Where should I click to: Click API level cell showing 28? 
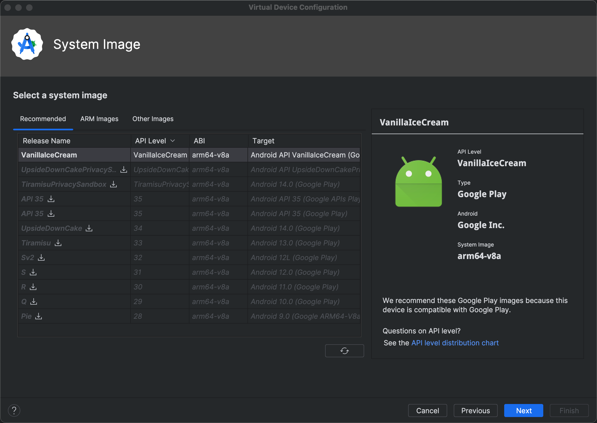160,316
